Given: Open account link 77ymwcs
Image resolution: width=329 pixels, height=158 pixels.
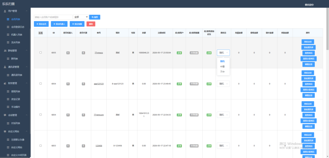Looking at the screenshot, I should (99, 53).
